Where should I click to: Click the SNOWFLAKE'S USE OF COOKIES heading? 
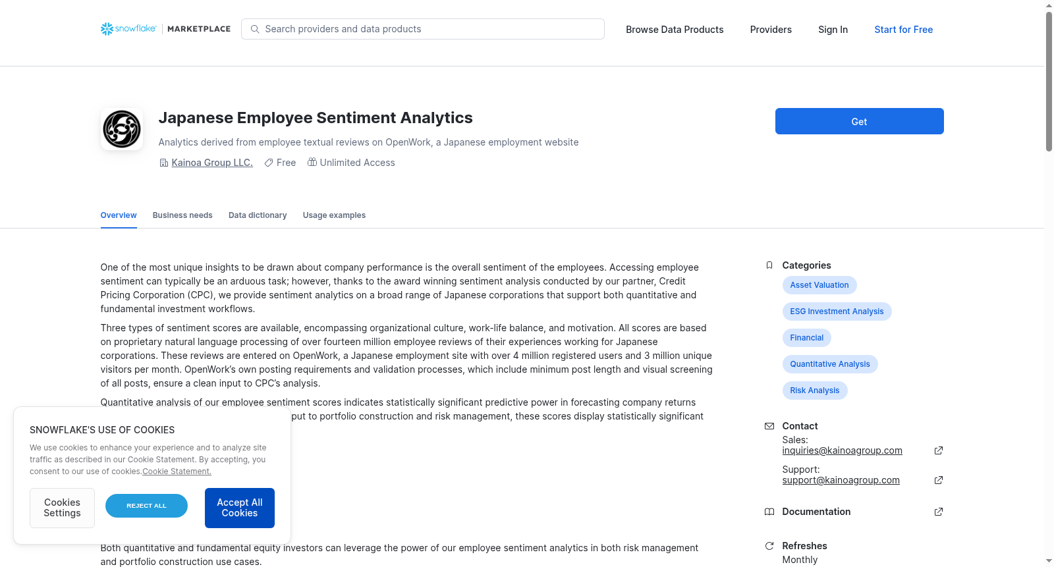click(x=102, y=430)
